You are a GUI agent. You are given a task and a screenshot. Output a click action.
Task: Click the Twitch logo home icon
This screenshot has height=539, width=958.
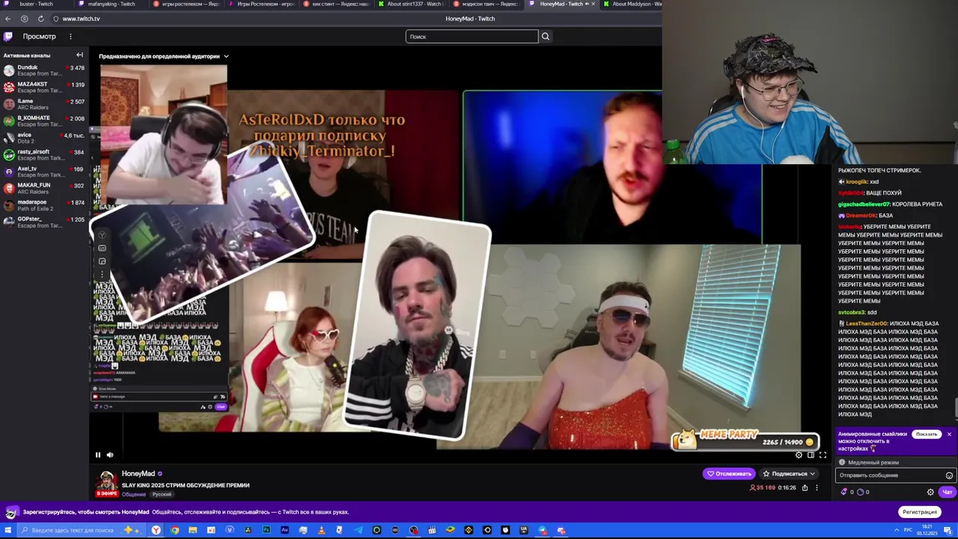click(x=7, y=36)
